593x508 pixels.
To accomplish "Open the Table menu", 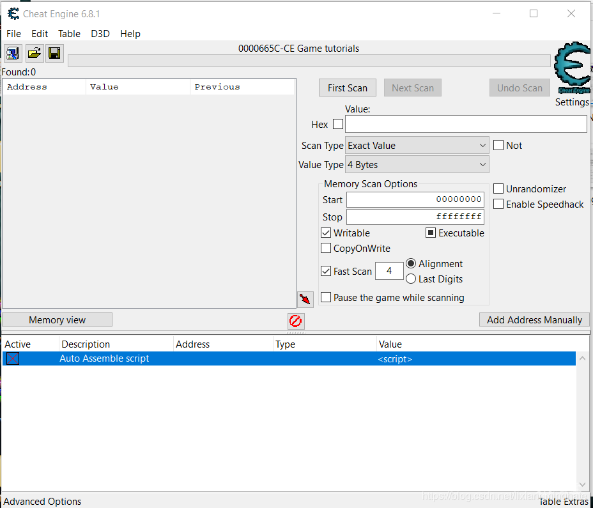I will 69,34.
